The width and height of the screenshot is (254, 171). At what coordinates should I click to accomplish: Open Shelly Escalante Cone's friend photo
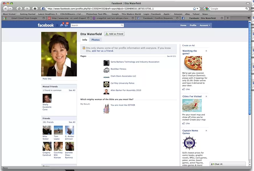(47, 98)
